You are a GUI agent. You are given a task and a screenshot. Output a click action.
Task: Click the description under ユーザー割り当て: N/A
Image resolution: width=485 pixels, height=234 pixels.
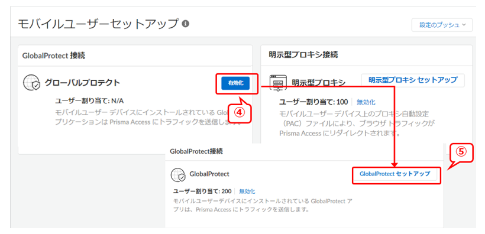pos(148,117)
